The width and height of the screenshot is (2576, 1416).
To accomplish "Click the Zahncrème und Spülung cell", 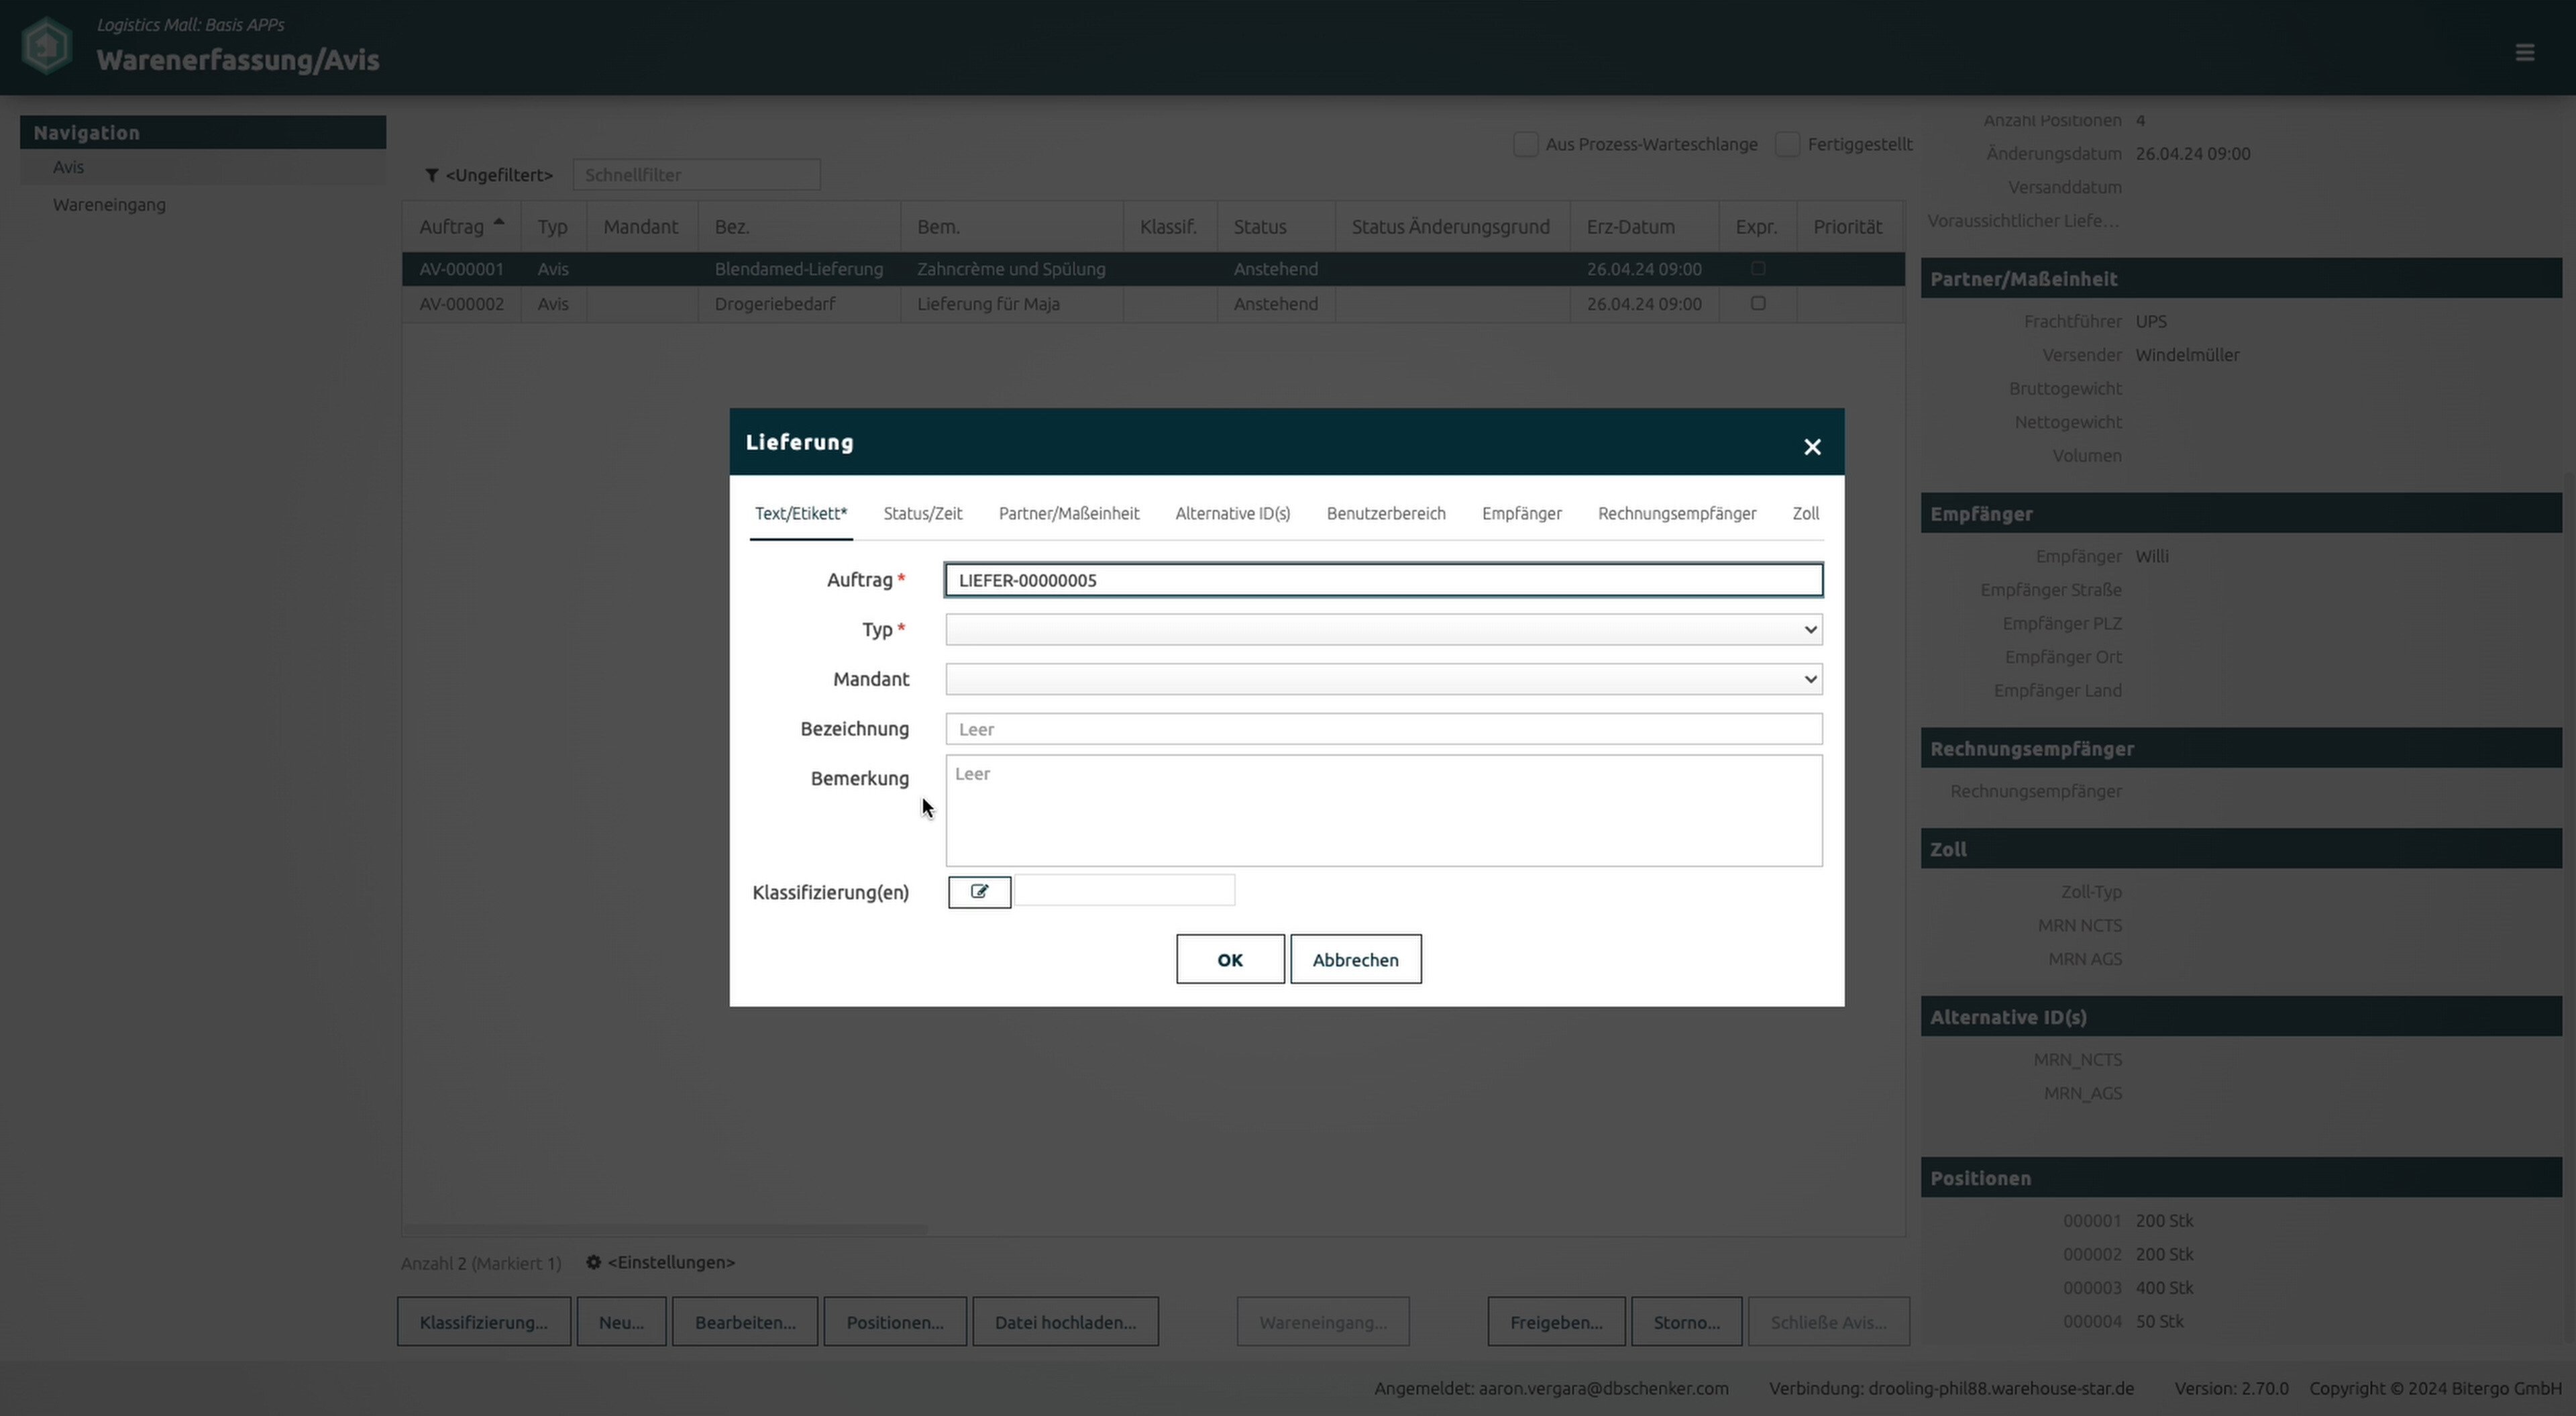I will coord(1011,269).
